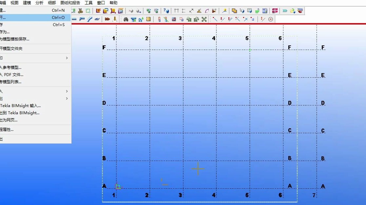Click the XYF work plane icon
Viewport: 366px width, 205px height.
[x=98, y=11]
